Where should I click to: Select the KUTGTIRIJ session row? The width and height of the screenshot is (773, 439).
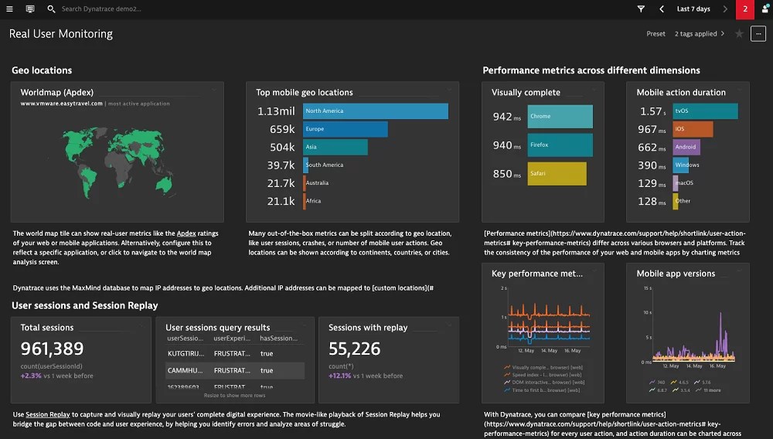click(235, 353)
